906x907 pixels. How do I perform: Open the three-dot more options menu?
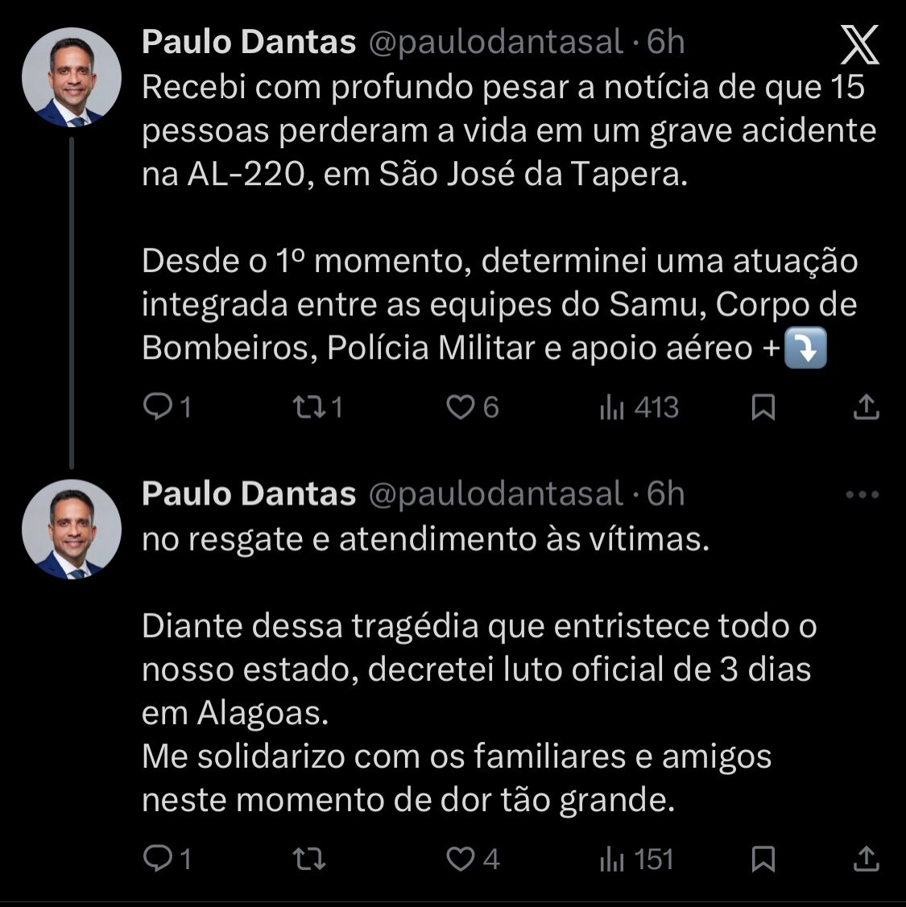863,495
